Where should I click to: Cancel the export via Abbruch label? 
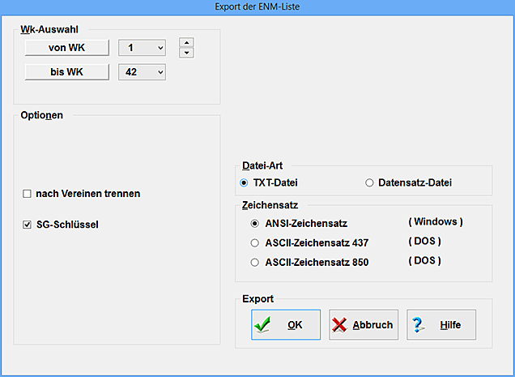pos(372,325)
